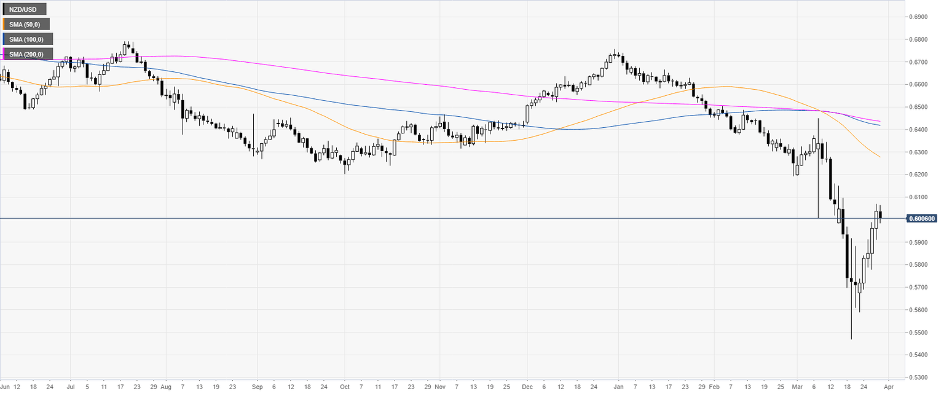
Task: Click the 0.6800 price axis label
Action: (x=919, y=40)
